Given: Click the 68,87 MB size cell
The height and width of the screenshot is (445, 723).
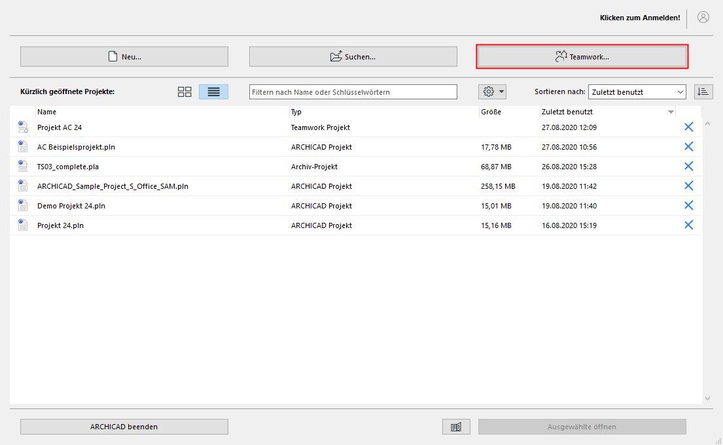Looking at the screenshot, I should click(x=496, y=167).
